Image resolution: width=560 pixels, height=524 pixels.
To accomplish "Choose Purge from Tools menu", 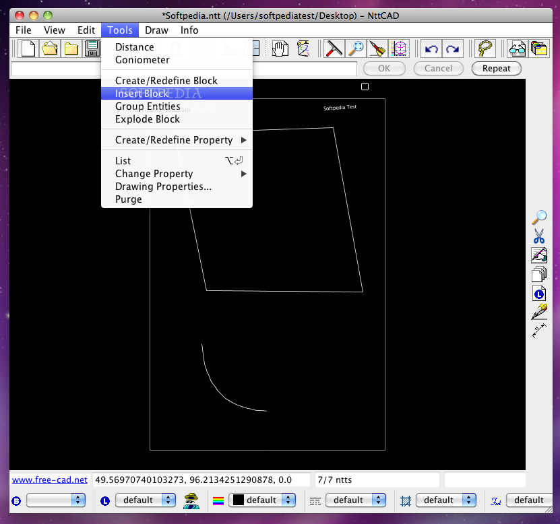I will [177, 199].
